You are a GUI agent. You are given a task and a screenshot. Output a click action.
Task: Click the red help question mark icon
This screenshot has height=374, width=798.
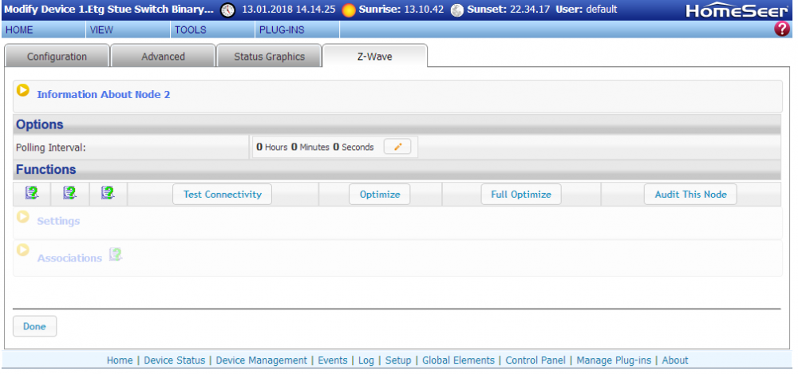click(782, 30)
